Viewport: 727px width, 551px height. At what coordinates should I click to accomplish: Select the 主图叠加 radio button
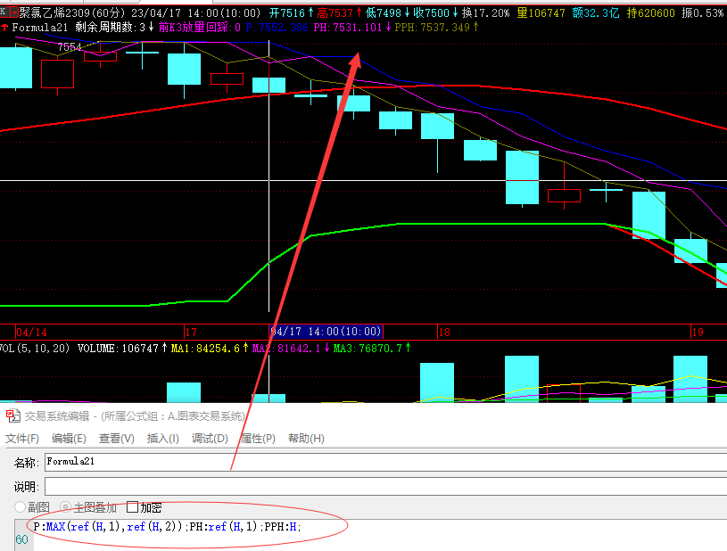click(x=66, y=507)
